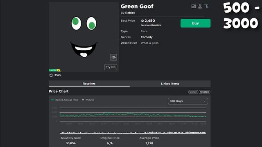Open the Roblox creator profile link
This screenshot has width=262, height=147.
pyautogui.click(x=130, y=13)
